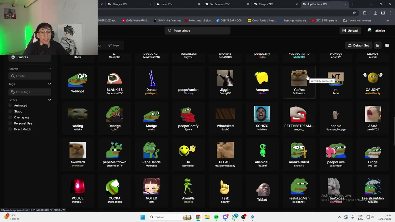Click the Emote search input field

tap(30, 76)
